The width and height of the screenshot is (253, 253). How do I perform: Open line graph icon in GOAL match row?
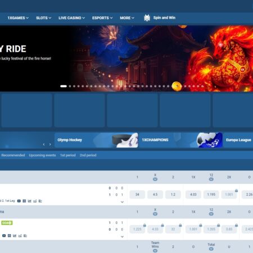[x=20, y=236]
